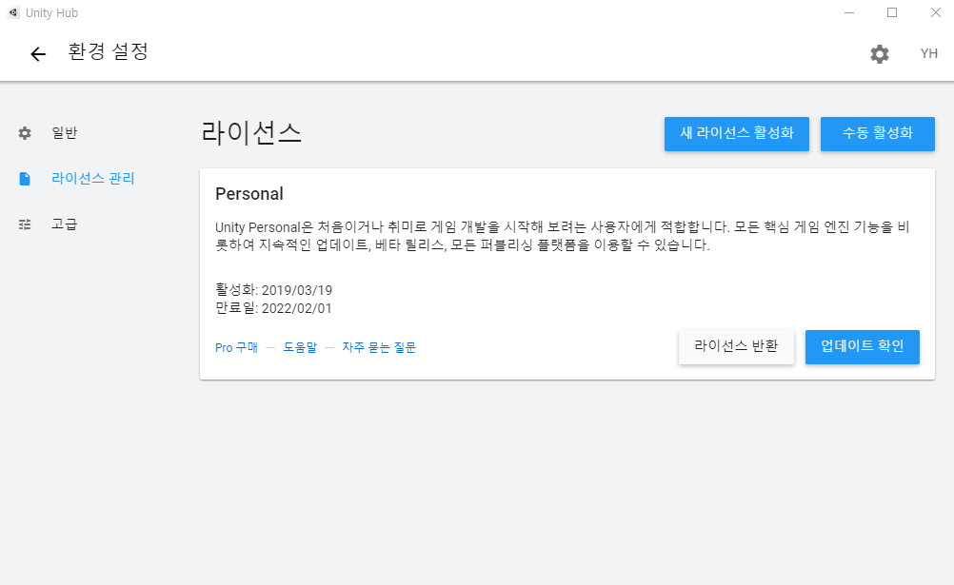Click the gear icon next to 일반
Viewport: 954px width, 585px height.
pos(25,133)
